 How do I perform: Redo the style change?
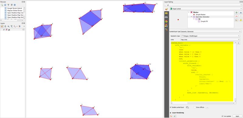(x=175, y=116)
